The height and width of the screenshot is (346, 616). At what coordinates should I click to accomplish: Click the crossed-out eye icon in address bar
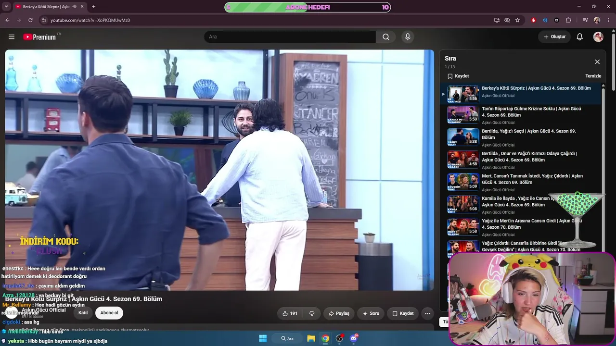click(x=507, y=20)
